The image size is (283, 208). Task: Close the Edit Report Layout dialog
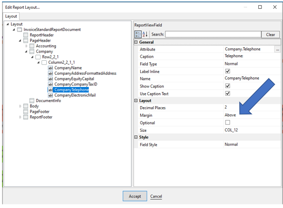tap(275, 7)
